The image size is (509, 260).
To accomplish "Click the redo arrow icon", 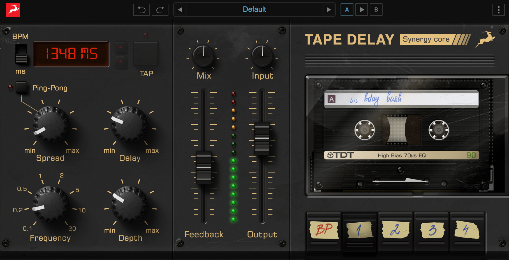I will [x=160, y=10].
